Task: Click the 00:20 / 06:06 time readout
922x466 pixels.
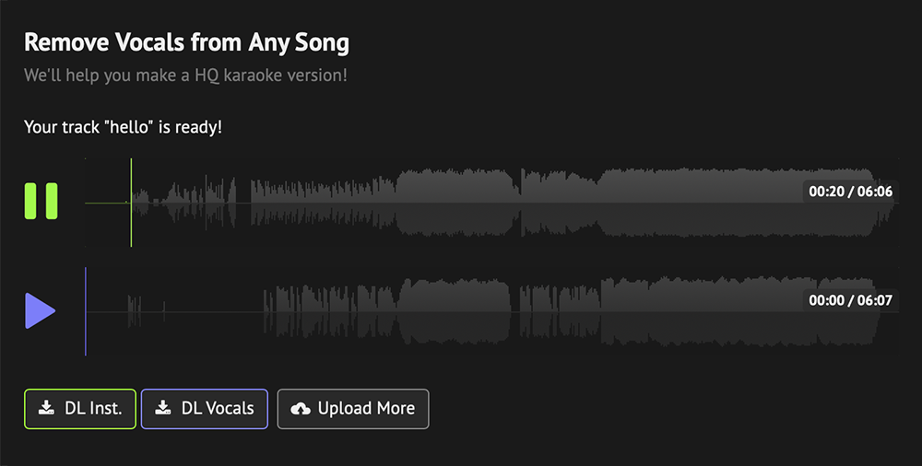Action: pos(850,192)
